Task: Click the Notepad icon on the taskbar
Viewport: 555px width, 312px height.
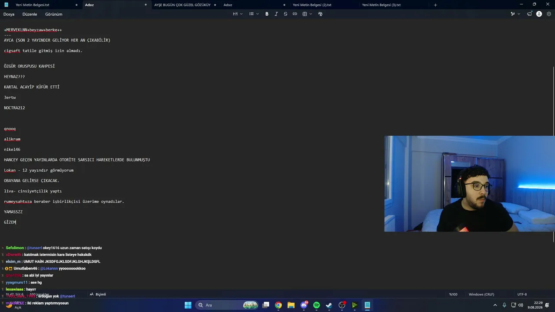Action: pos(367,305)
